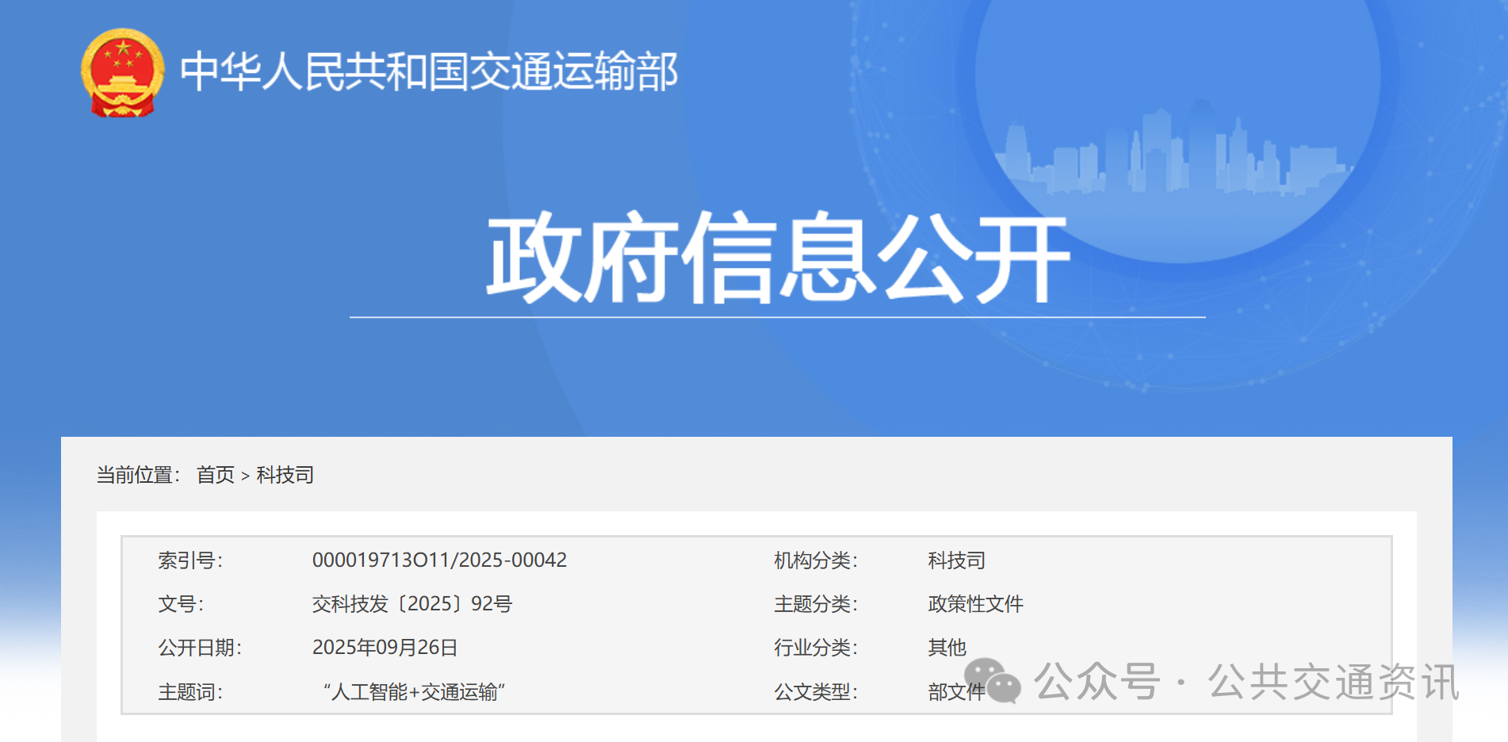
Task: Click the 索引号 field label
Action: pyautogui.click(x=190, y=560)
